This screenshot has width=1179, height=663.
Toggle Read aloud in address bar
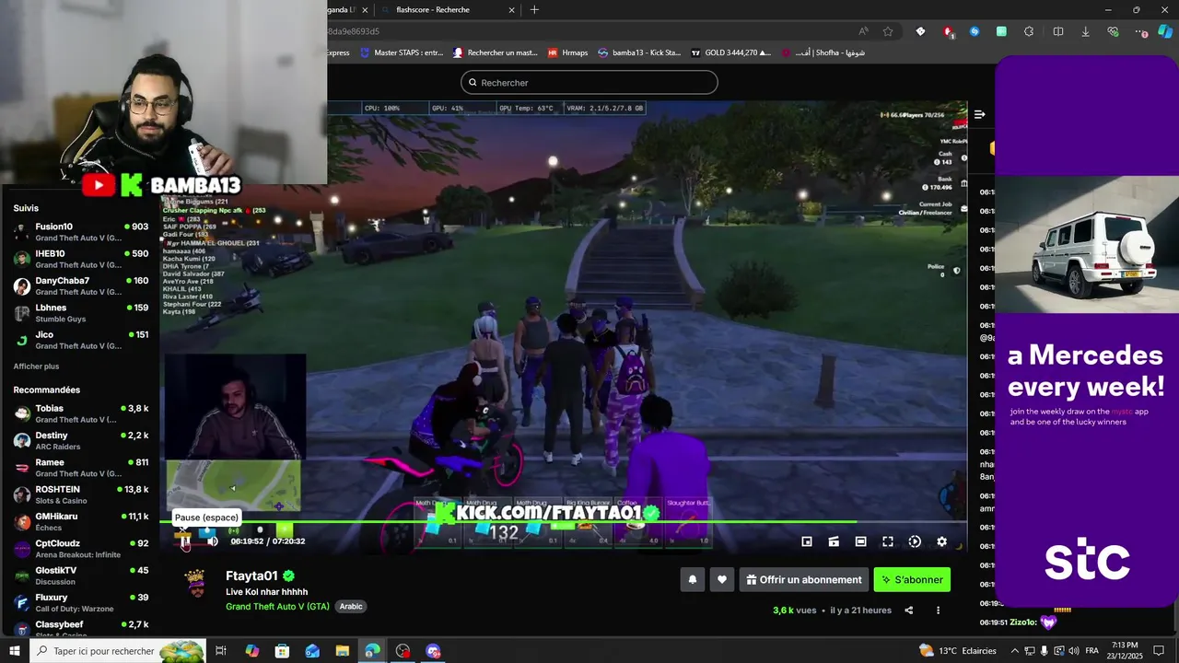(x=863, y=31)
